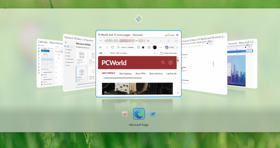The width and height of the screenshot is (280, 148).
Task: Click New event button in Calendar window
Action: (x=45, y=51)
